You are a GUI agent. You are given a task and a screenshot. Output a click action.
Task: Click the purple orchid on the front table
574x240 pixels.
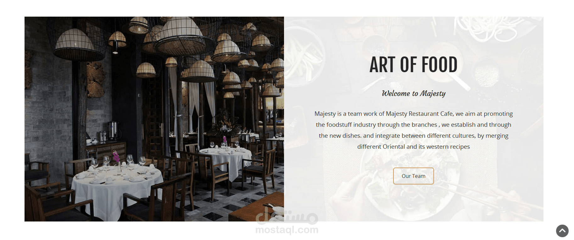(116, 156)
